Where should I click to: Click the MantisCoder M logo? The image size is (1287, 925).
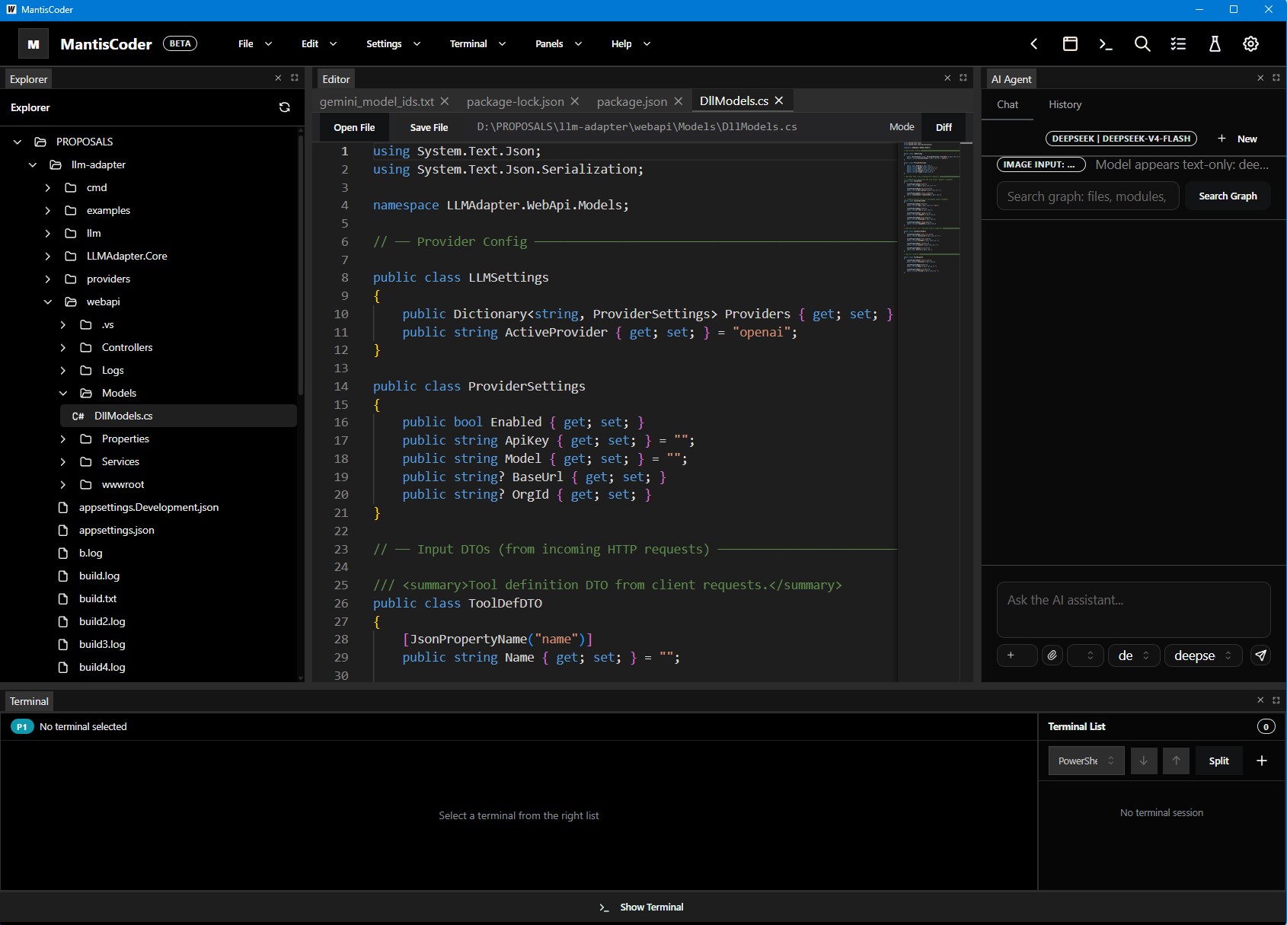pos(34,44)
